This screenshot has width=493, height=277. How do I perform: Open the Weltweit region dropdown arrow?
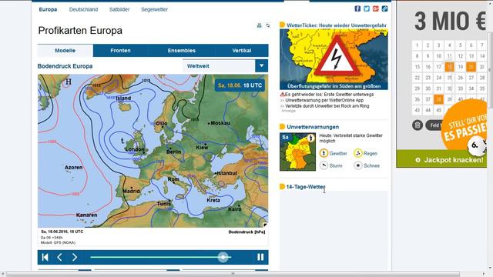point(262,66)
